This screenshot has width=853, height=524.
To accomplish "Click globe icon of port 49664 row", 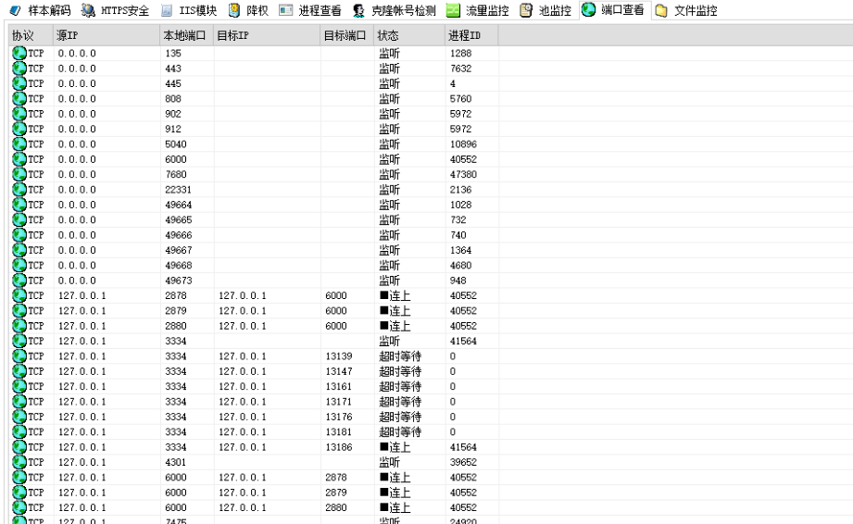I will (x=19, y=205).
